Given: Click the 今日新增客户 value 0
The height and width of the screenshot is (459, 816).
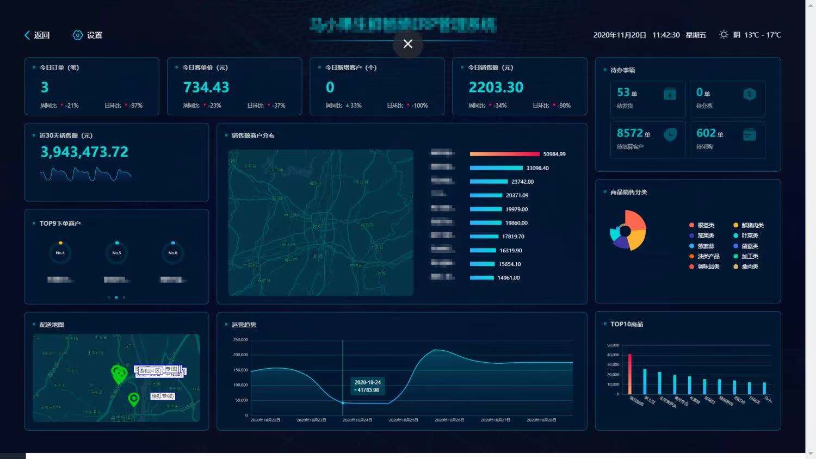Looking at the screenshot, I should (x=330, y=87).
